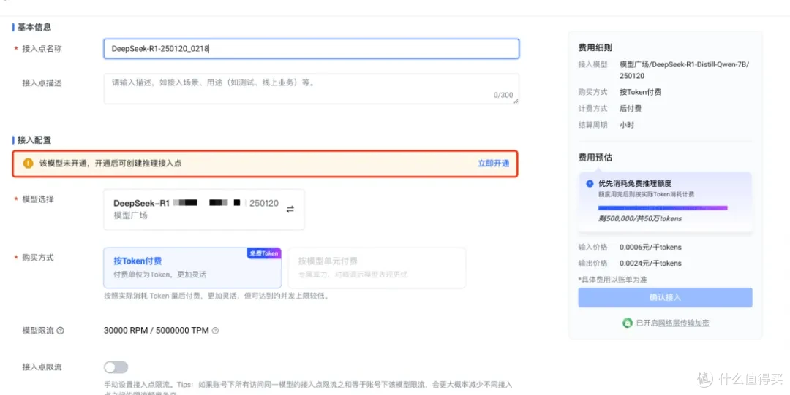Click 剩500,000/共50万tokens text
790x395 pixels.
point(640,218)
